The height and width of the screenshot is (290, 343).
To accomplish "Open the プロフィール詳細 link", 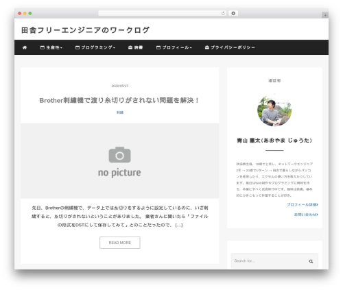I will point(303,204).
